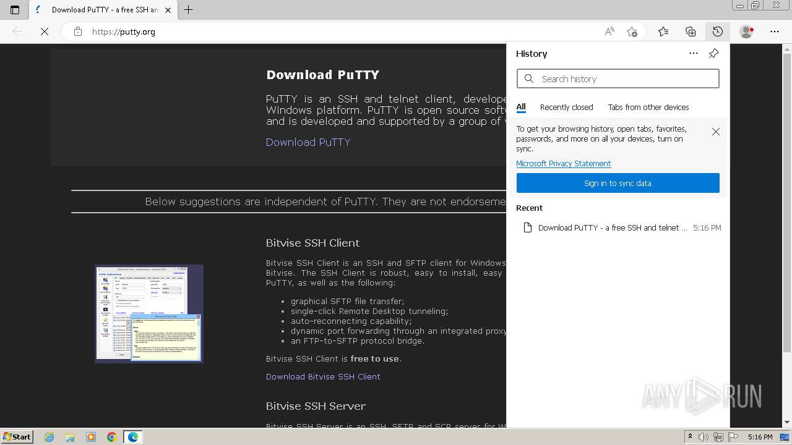The width and height of the screenshot is (792, 445).
Task: Click the Recent section label
Action: [529, 208]
